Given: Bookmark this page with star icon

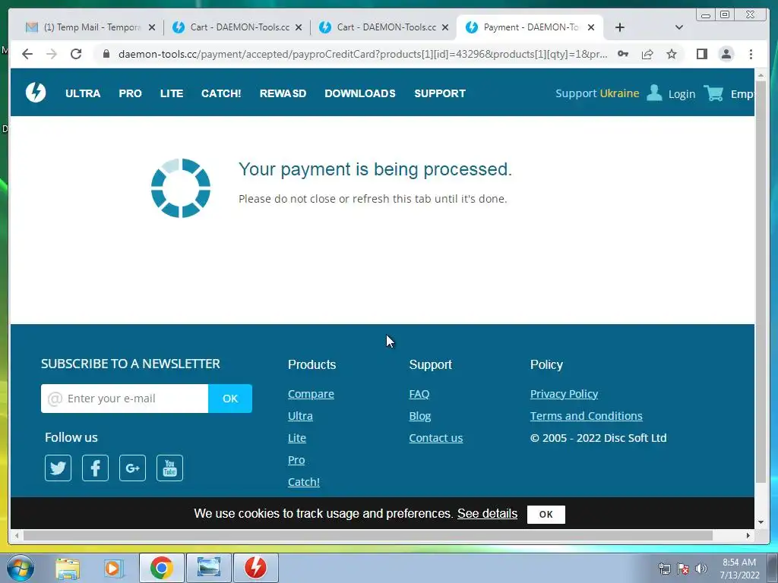Looking at the screenshot, I should pyautogui.click(x=672, y=54).
